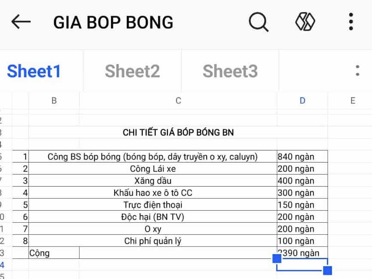The image size is (372, 279).
Task: Open the three-dot overflow menu top right
Action: coord(350,22)
